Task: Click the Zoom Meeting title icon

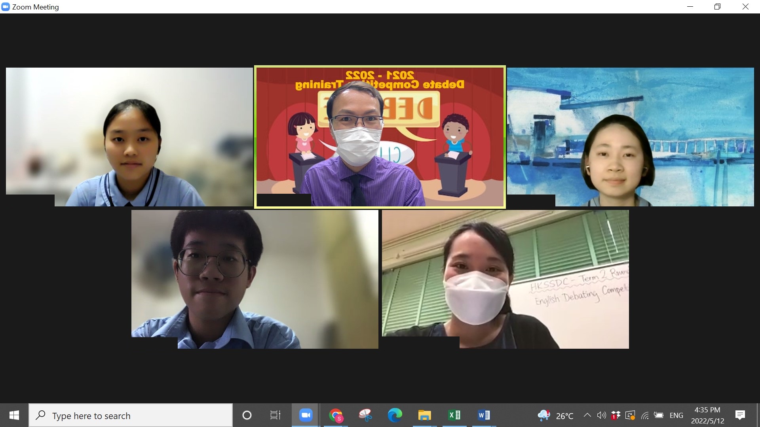Action: 6,7
